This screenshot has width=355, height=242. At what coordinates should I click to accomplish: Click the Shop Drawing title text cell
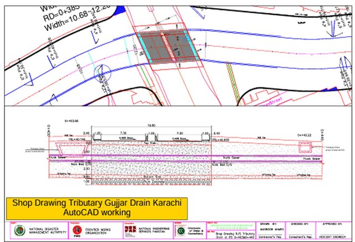[233, 235]
